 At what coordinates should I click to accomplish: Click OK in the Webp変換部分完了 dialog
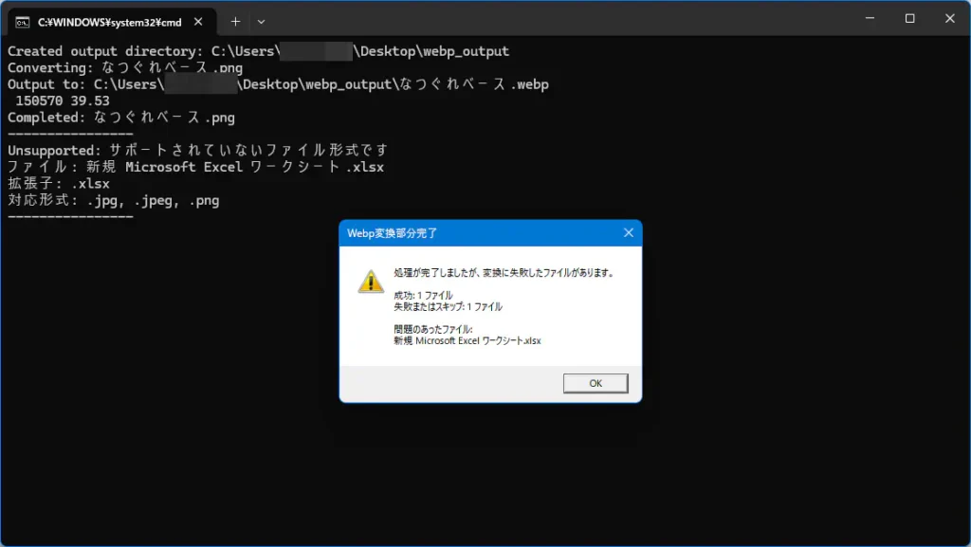coord(595,383)
